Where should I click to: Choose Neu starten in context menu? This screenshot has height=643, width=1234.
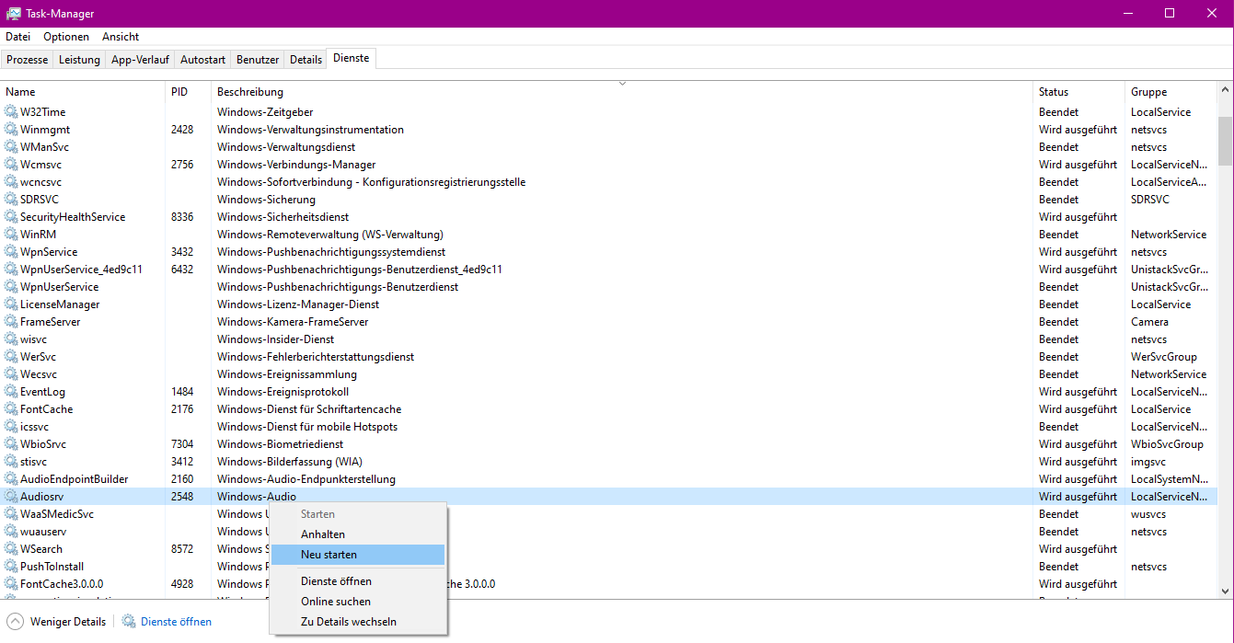358,555
